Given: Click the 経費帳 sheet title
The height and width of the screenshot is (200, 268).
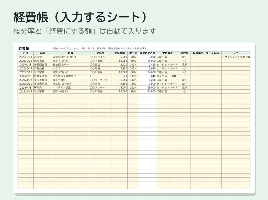Looking at the screenshot, I should click(24, 48).
